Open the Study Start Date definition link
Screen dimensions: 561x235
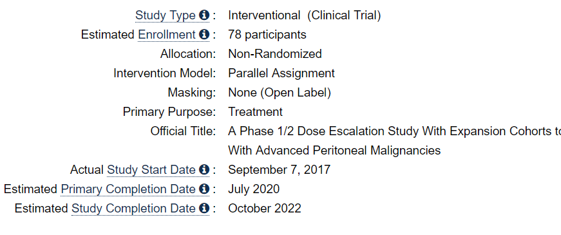point(151,169)
